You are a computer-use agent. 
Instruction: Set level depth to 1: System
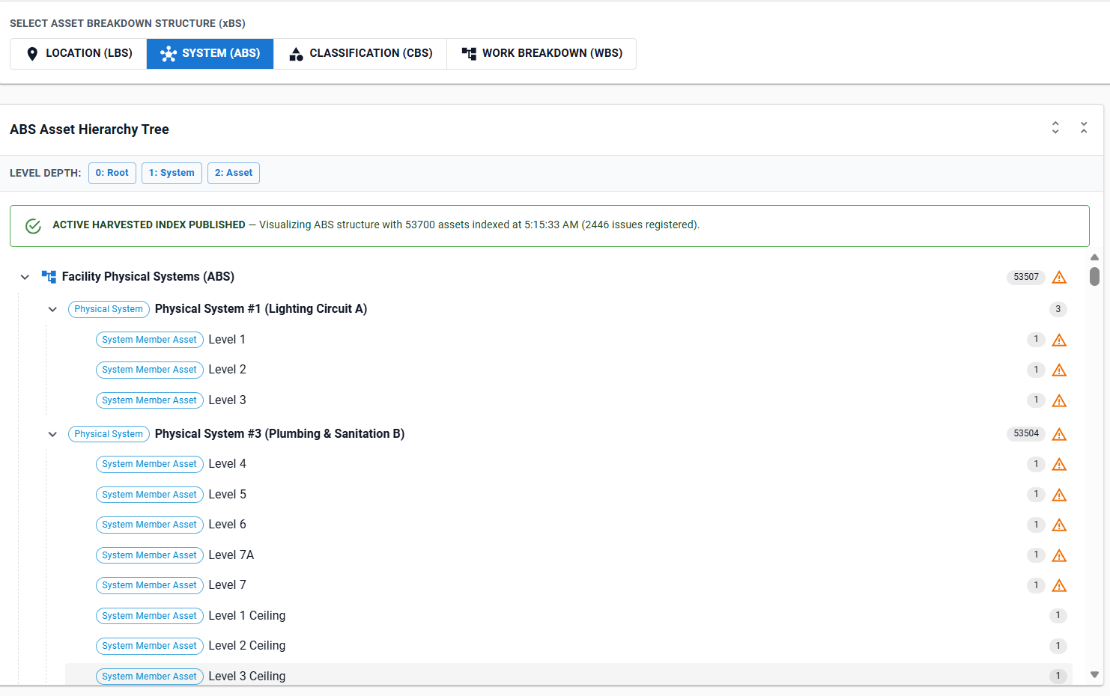pos(172,173)
